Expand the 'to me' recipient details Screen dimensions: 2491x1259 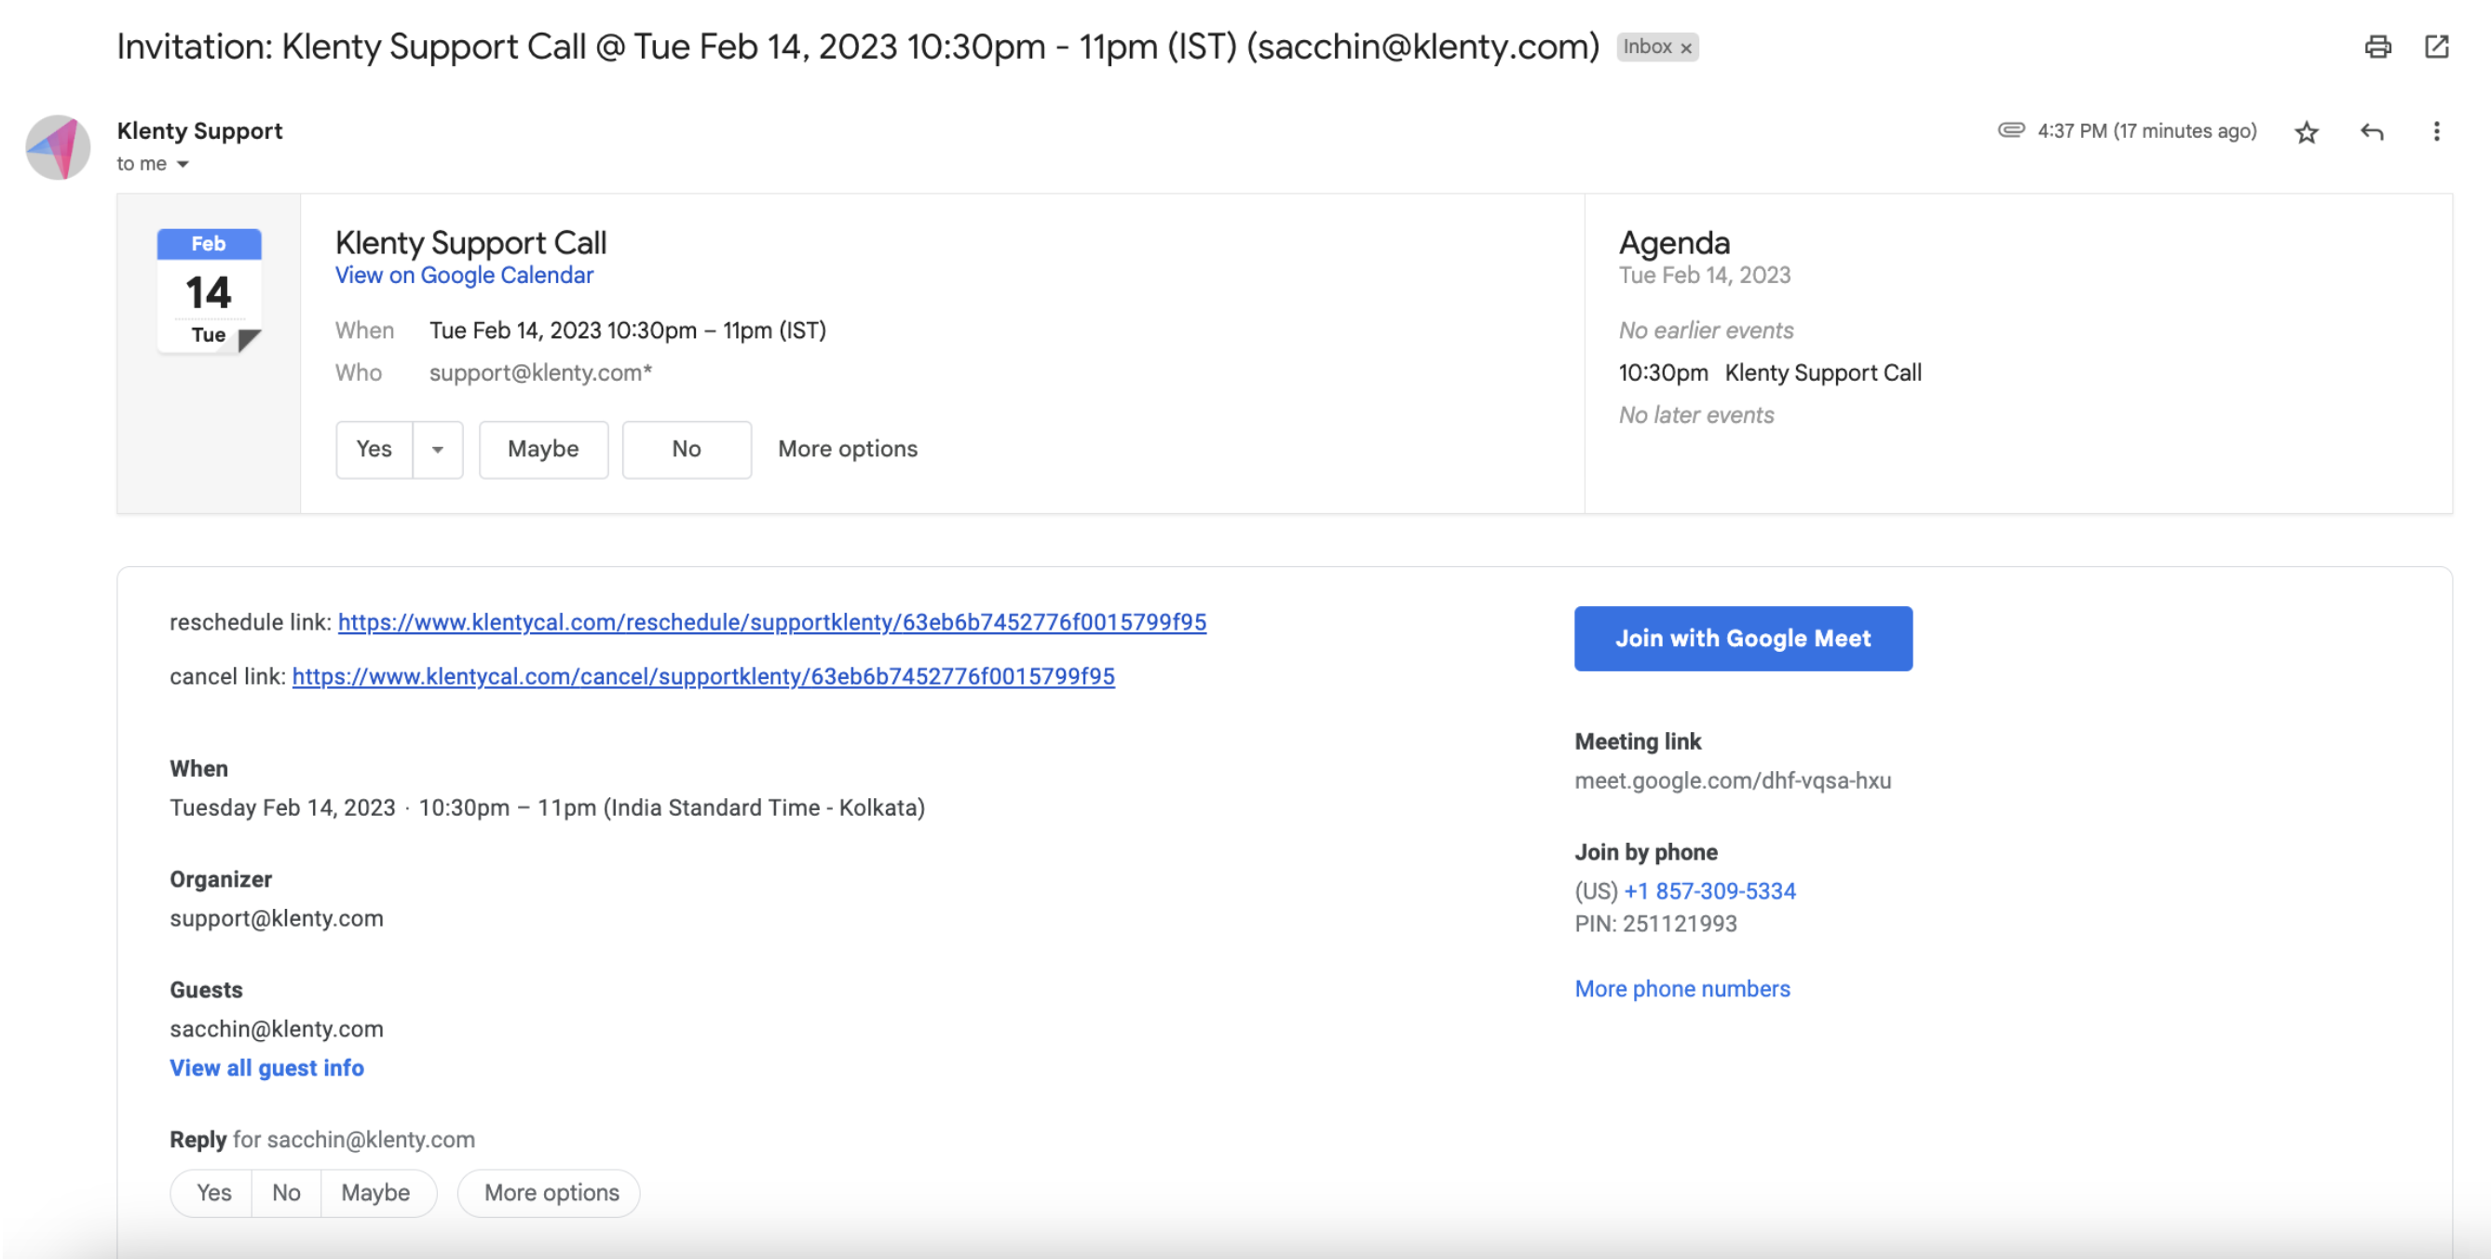(183, 165)
